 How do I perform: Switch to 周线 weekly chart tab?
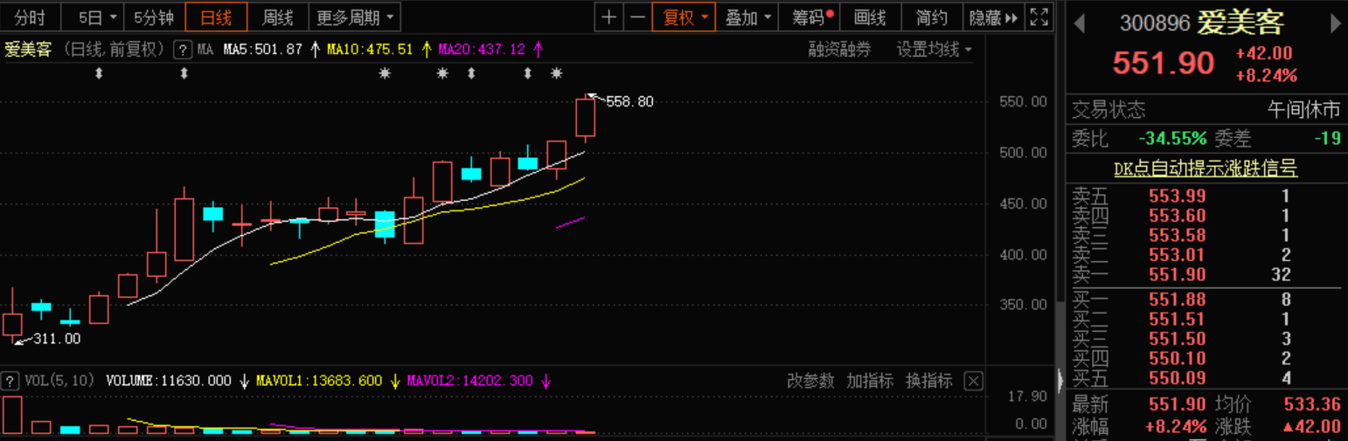tap(278, 17)
